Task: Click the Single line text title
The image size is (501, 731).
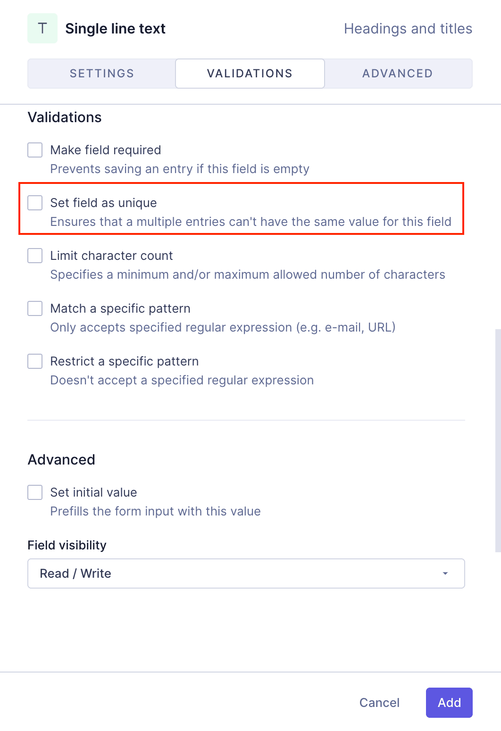Action: [116, 28]
